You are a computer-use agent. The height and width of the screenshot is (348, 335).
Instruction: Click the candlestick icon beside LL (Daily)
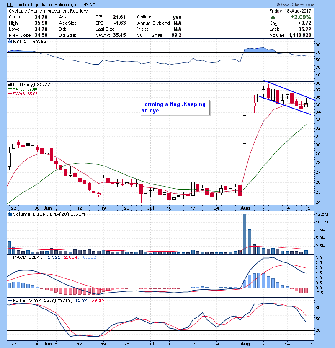10,85
